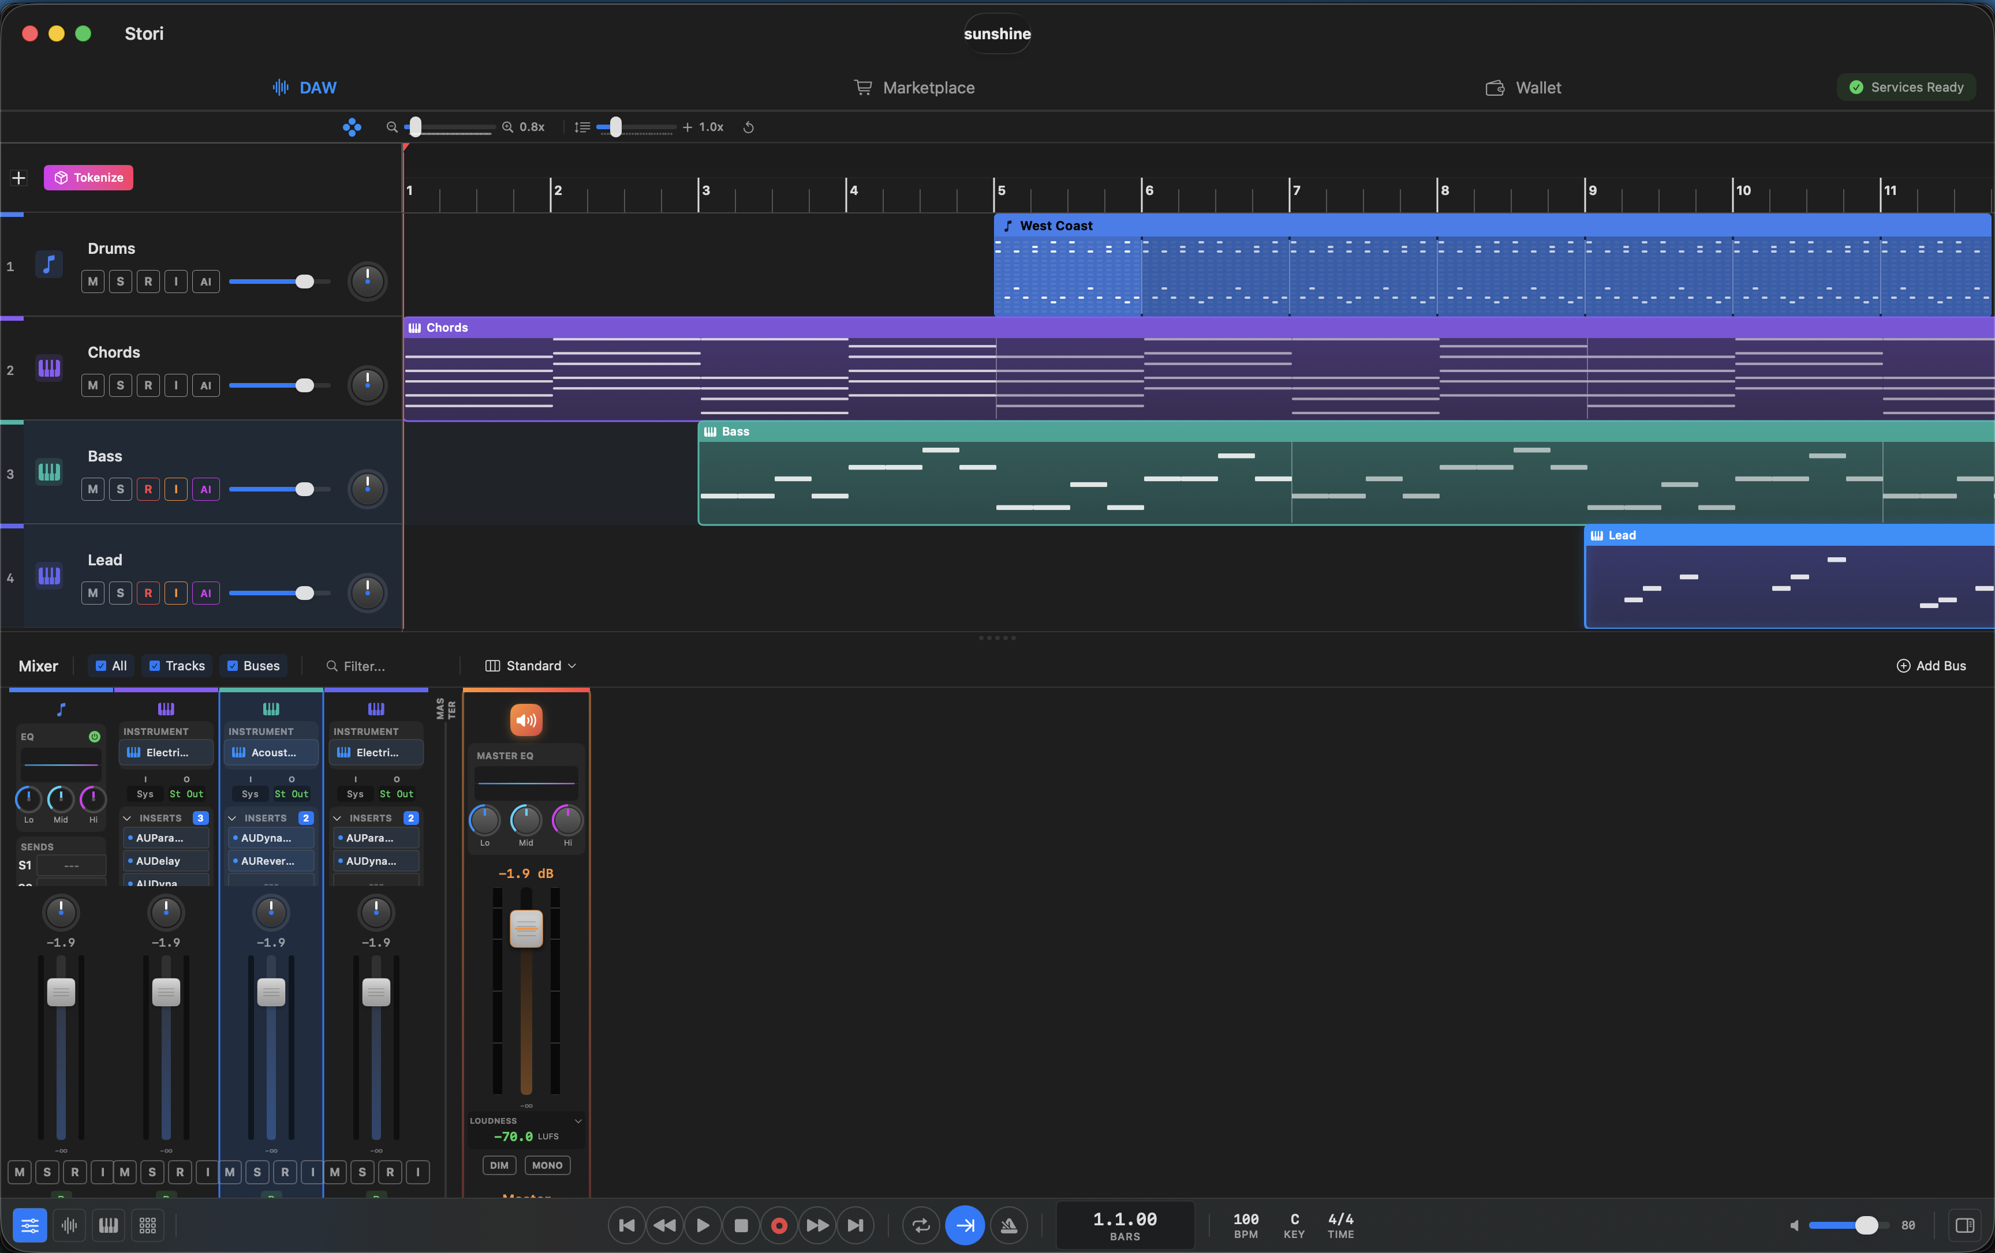Mute the Bass track
The height and width of the screenshot is (1253, 1995).
[x=93, y=489]
